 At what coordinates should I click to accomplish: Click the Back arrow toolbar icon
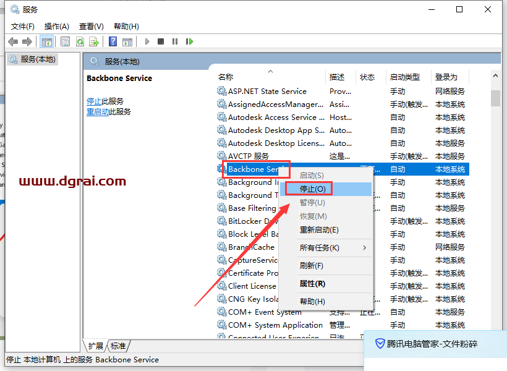tap(13, 41)
